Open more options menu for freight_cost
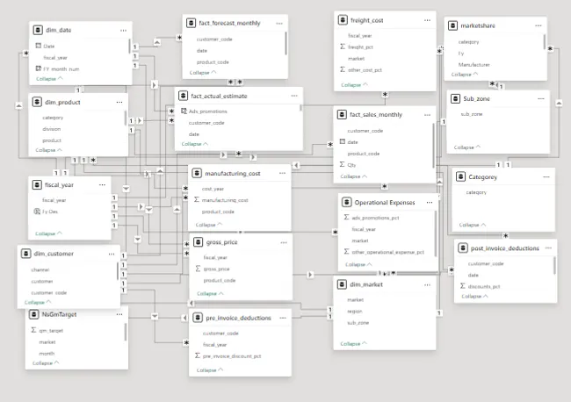This screenshot has height=402, width=571. coord(427,20)
